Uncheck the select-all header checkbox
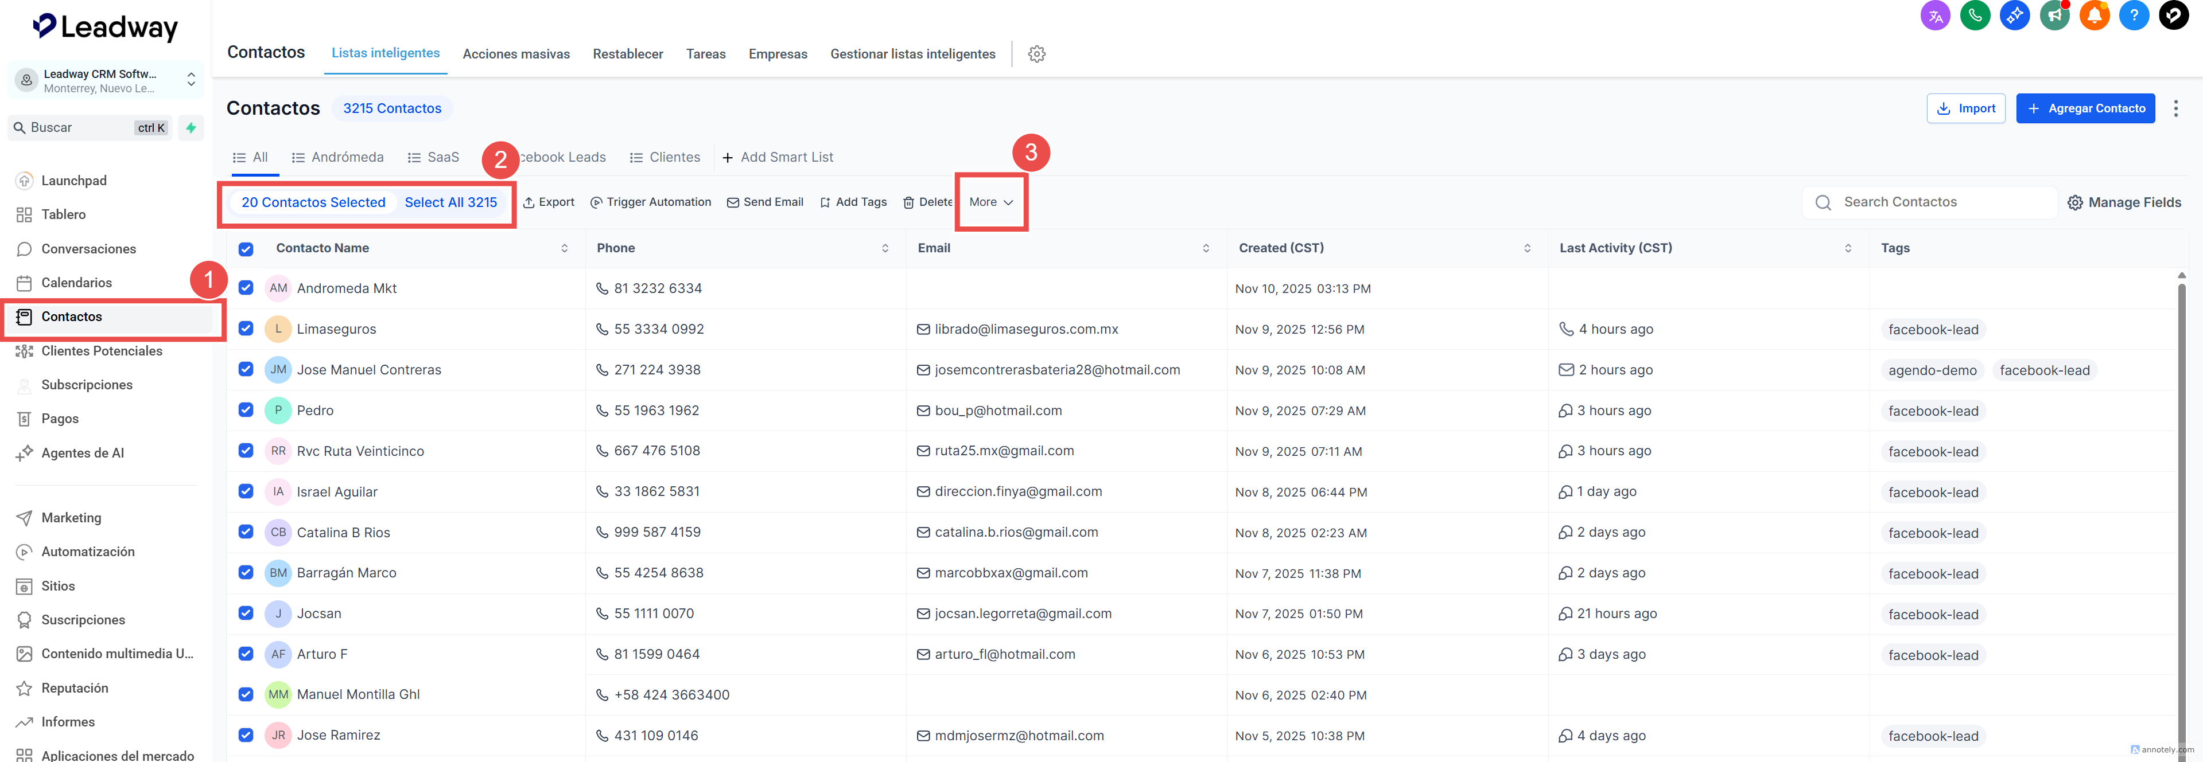Screen dimensions: 2203x762 click(x=246, y=249)
